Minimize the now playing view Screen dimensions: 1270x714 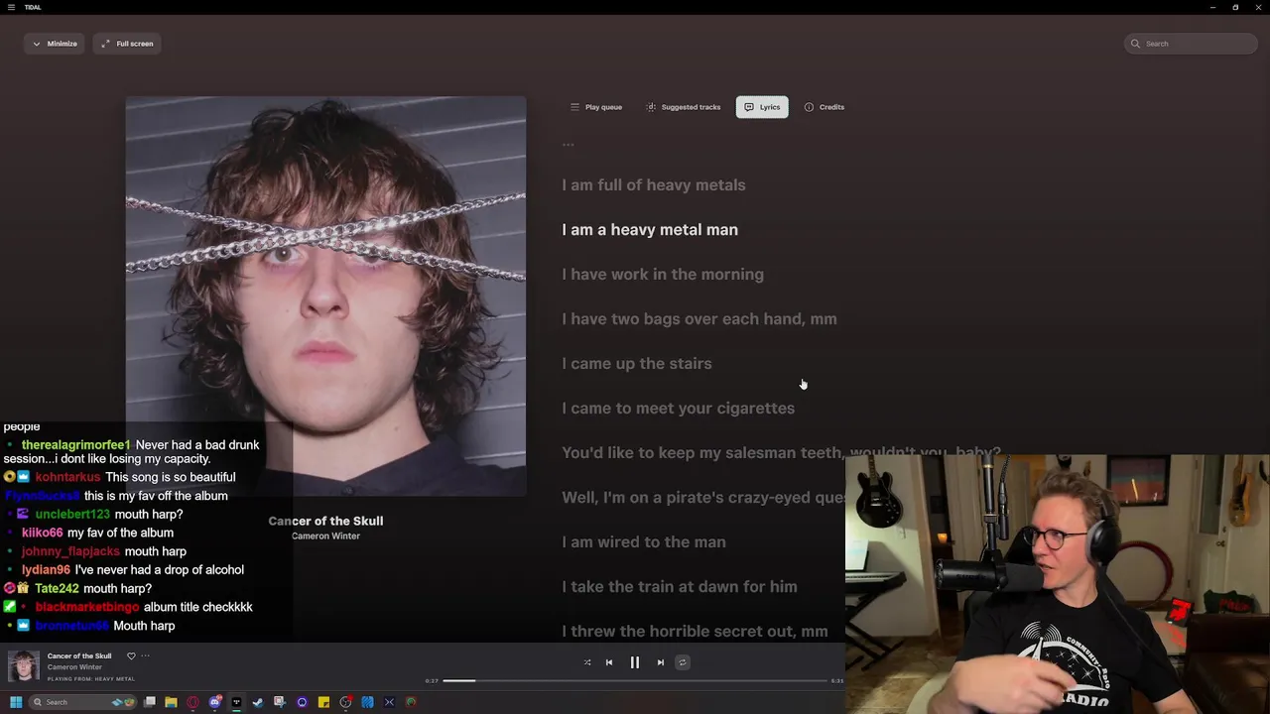coord(54,44)
